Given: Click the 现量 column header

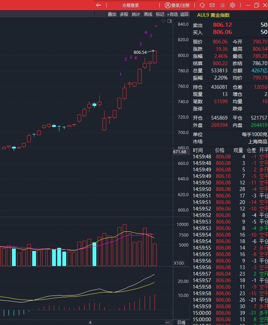Looking at the screenshot, I should [239, 150].
